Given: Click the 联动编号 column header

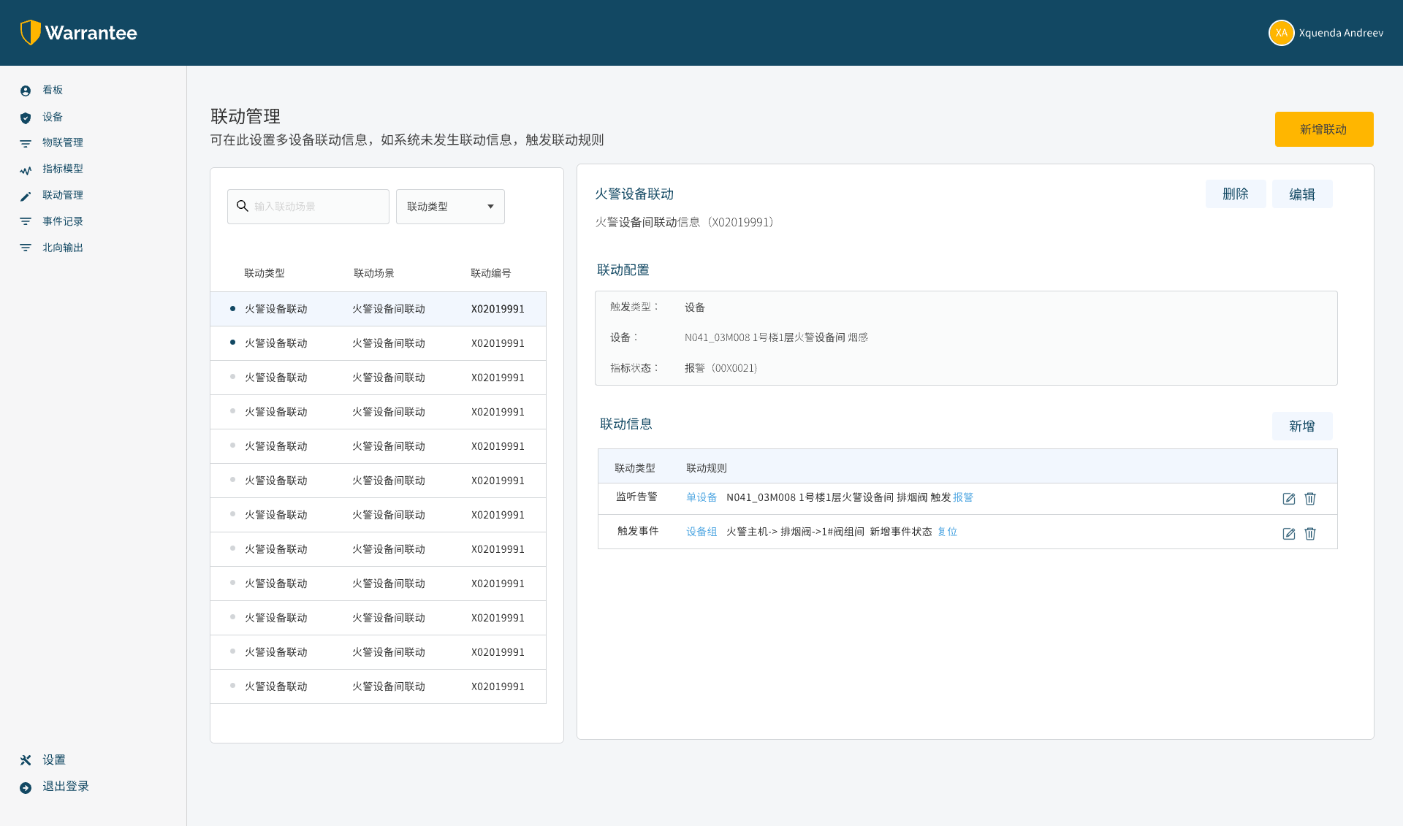Looking at the screenshot, I should [x=491, y=273].
